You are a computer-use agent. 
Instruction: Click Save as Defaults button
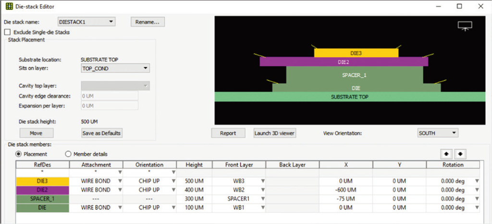pyautogui.click(x=101, y=133)
